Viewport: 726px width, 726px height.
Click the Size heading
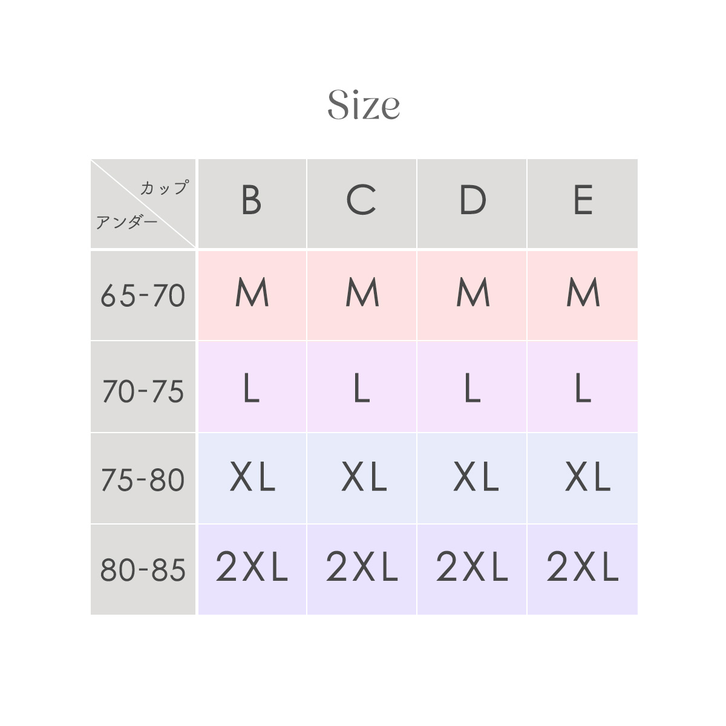(364, 105)
